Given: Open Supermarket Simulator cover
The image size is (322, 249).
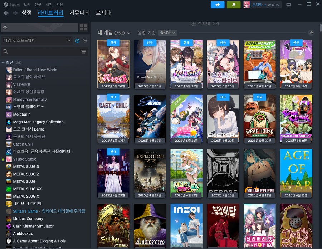Looking at the screenshot, I should (x=260, y=64).
